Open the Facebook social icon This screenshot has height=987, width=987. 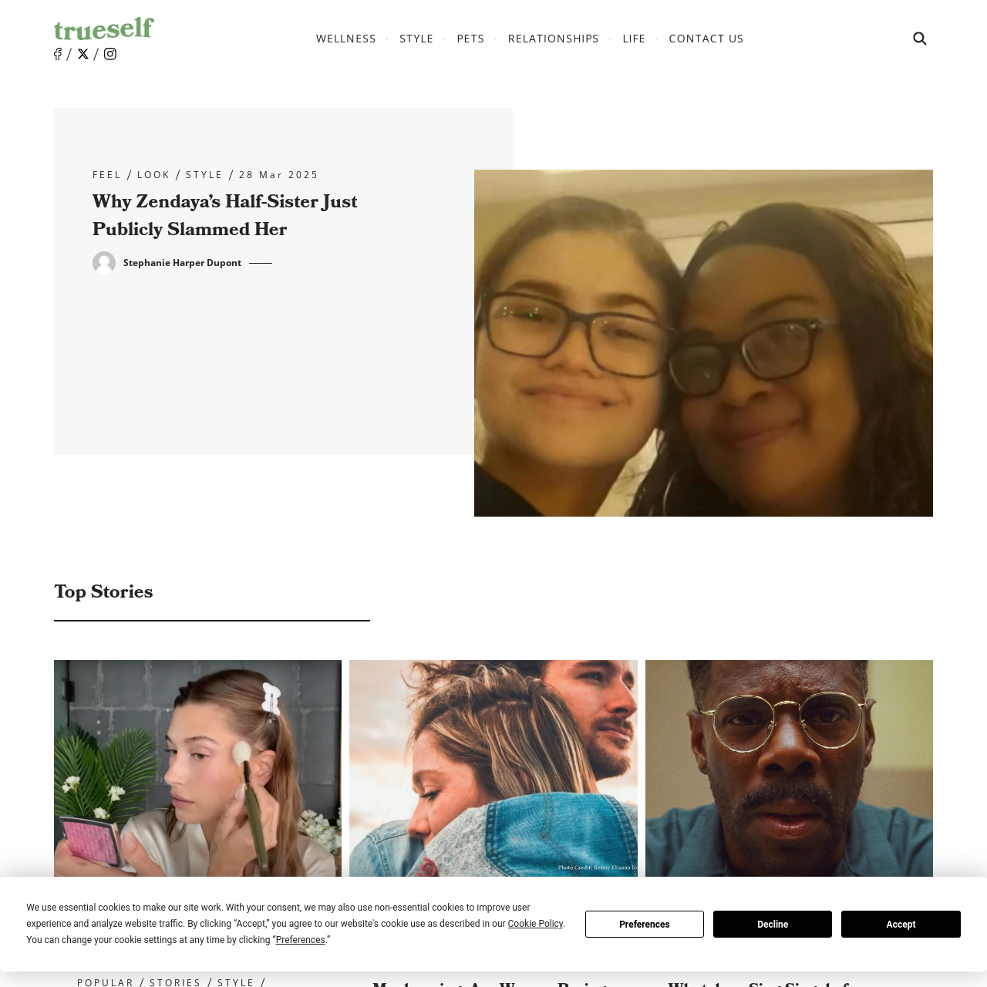[x=58, y=54]
